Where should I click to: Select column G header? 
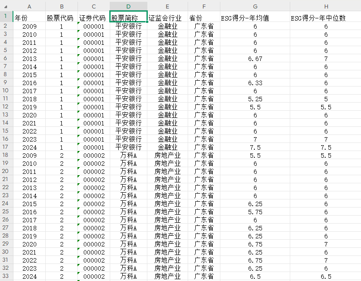pyautogui.click(x=255, y=6)
